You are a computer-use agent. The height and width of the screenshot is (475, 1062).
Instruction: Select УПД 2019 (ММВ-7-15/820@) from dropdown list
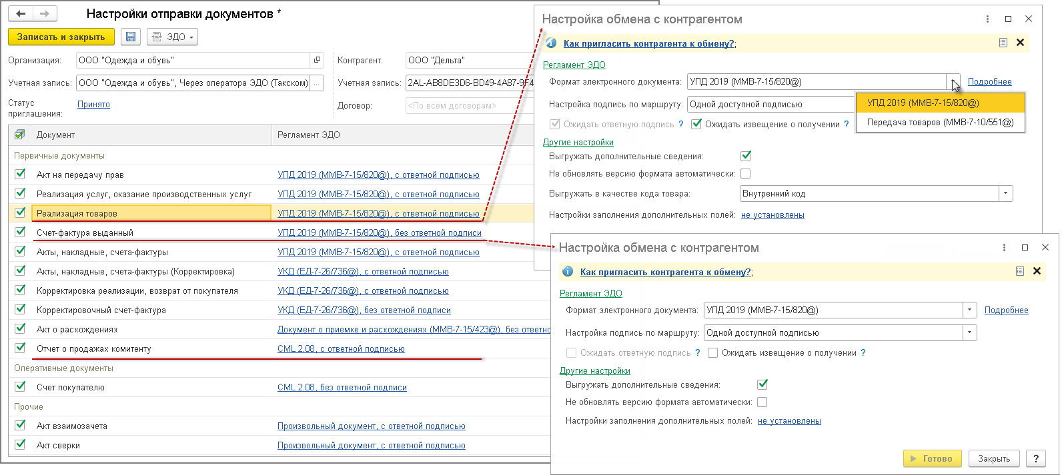(x=941, y=103)
